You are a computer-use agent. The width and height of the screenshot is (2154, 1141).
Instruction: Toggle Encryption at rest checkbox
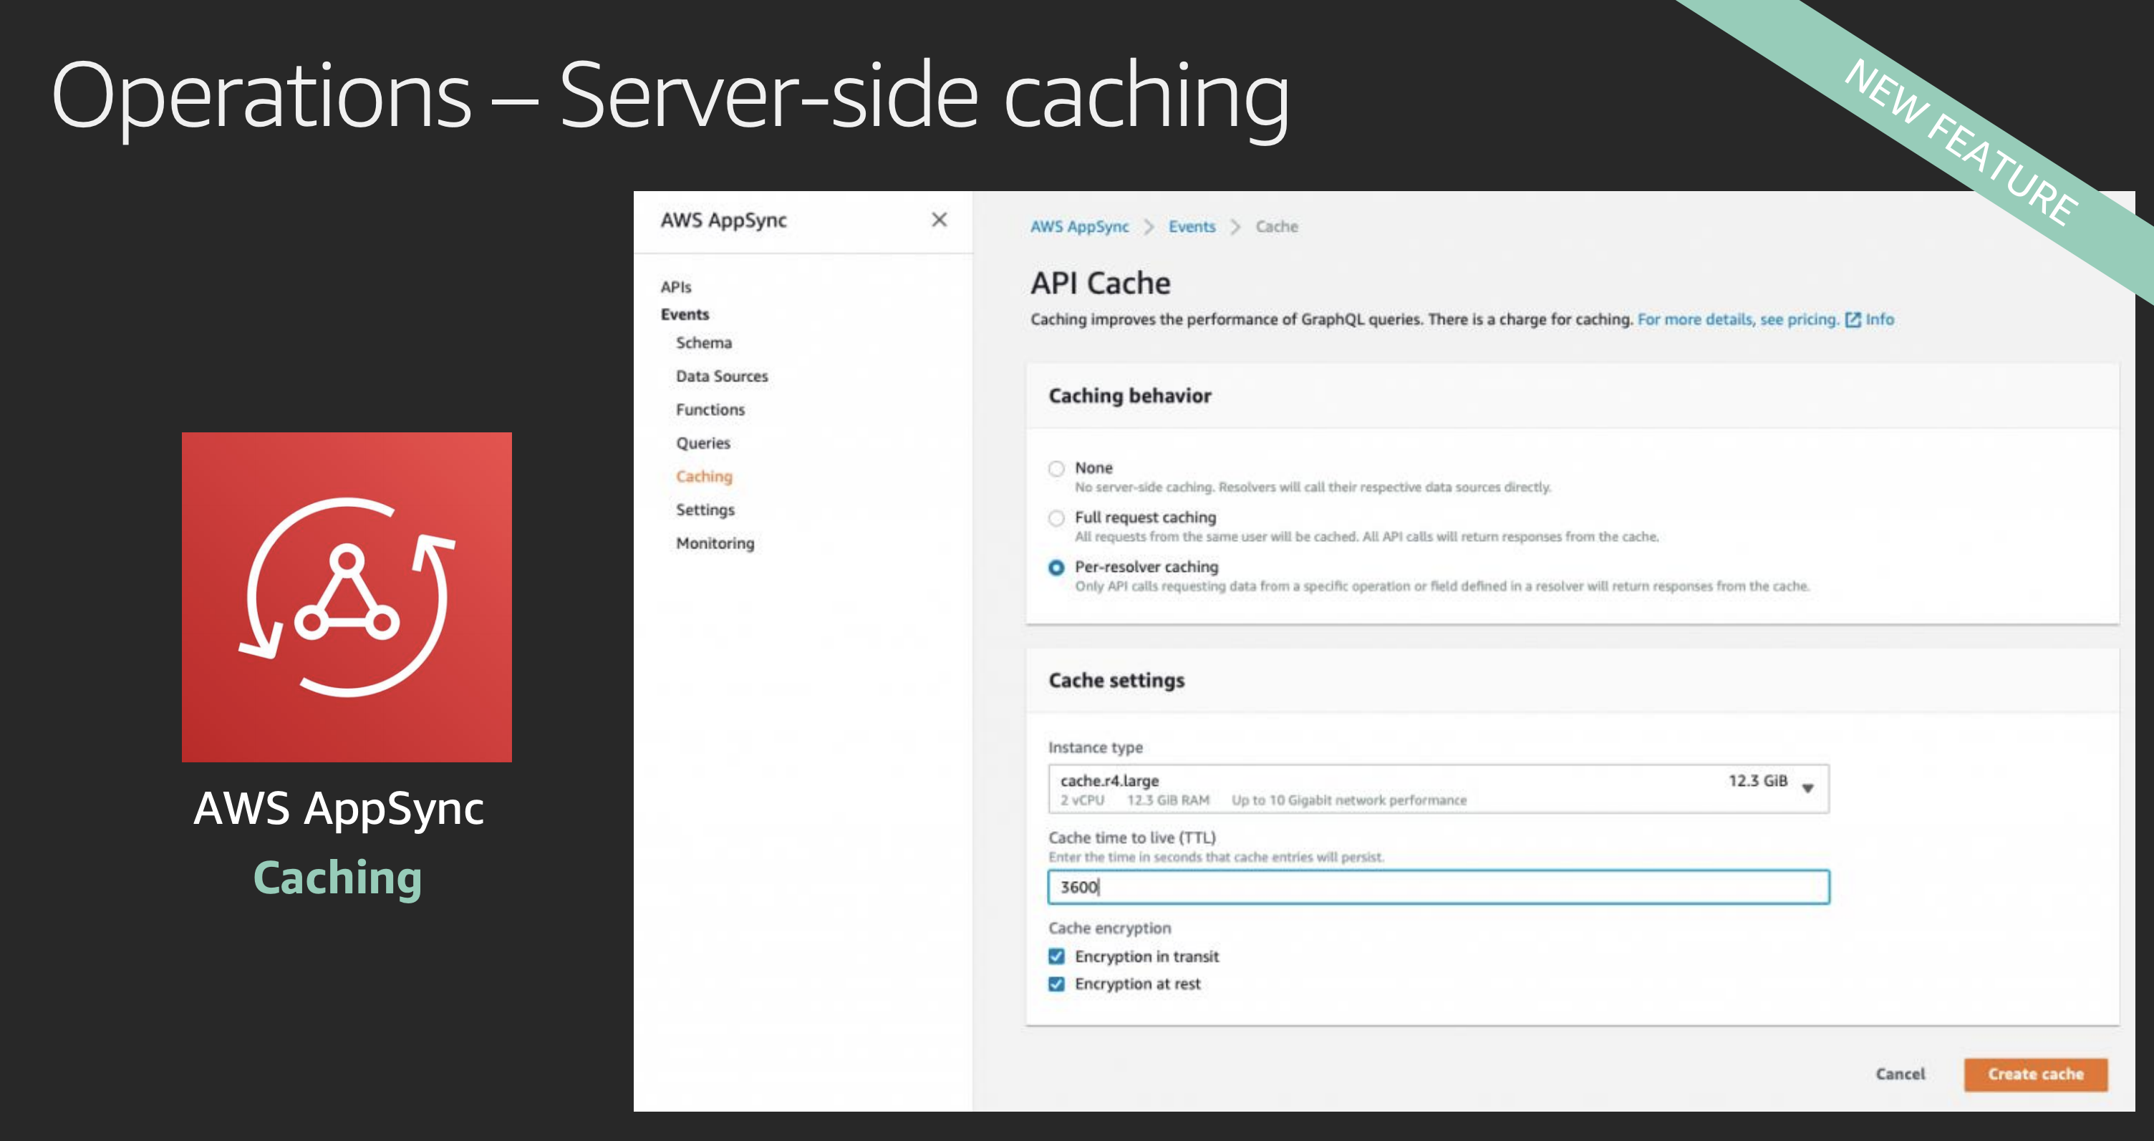pyautogui.click(x=1056, y=984)
